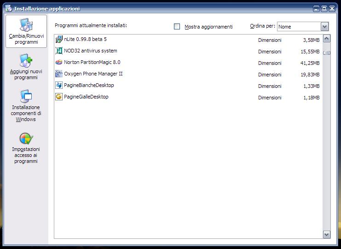Click the NOD32 antivirus system icon
The image size is (341, 249).
59,51
